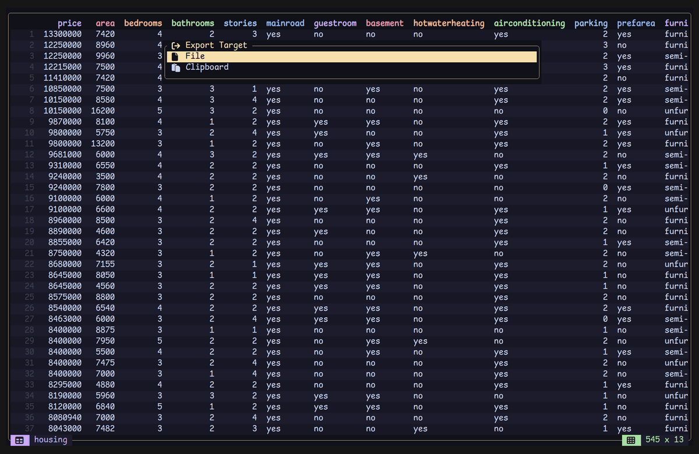Viewport: 699px width, 454px height.
Task: Select the bedrooms column header
Action: click(143, 23)
